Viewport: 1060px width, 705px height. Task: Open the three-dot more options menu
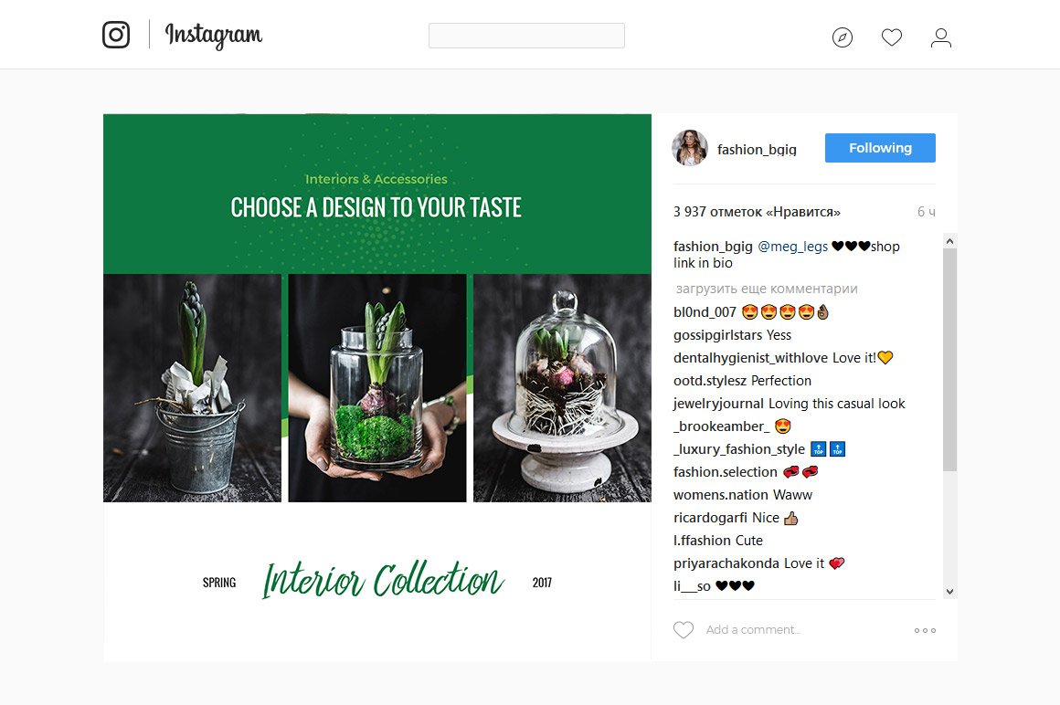pos(925,631)
